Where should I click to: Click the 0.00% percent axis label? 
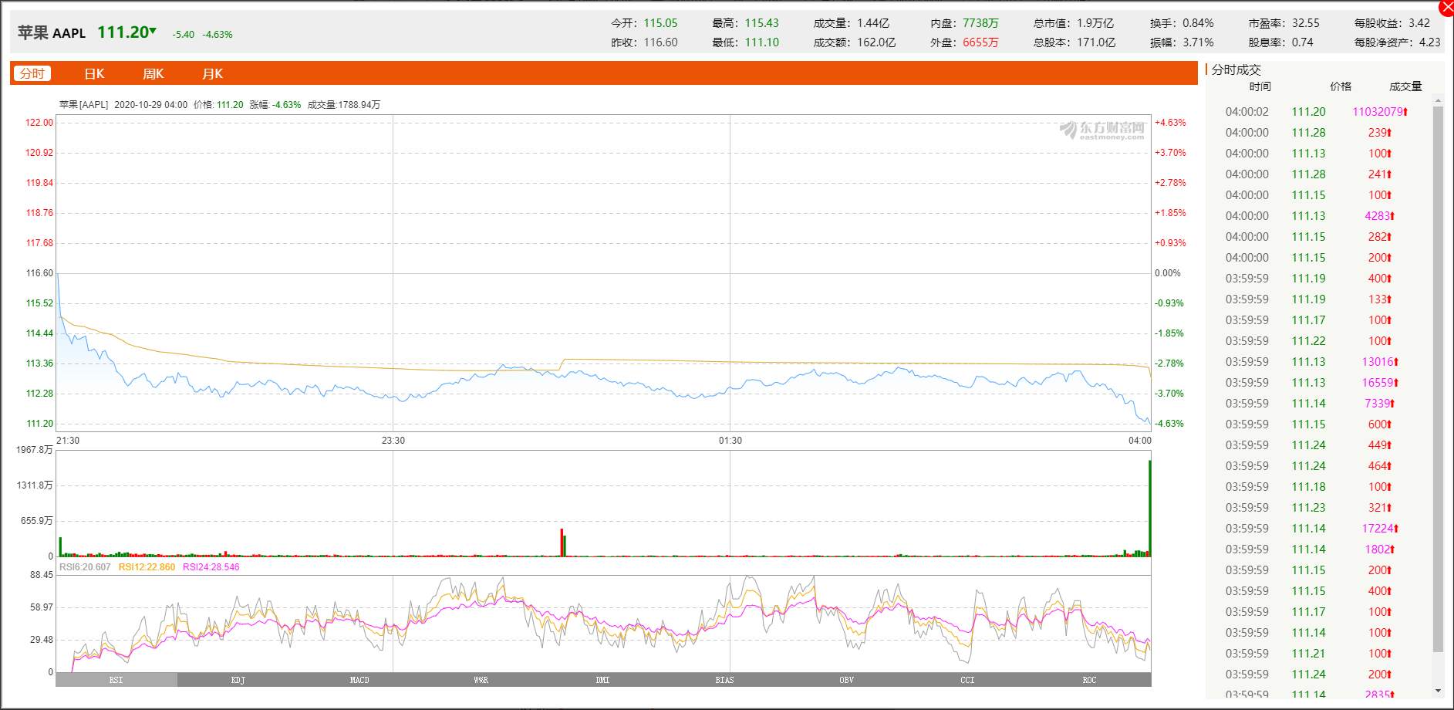point(1168,273)
